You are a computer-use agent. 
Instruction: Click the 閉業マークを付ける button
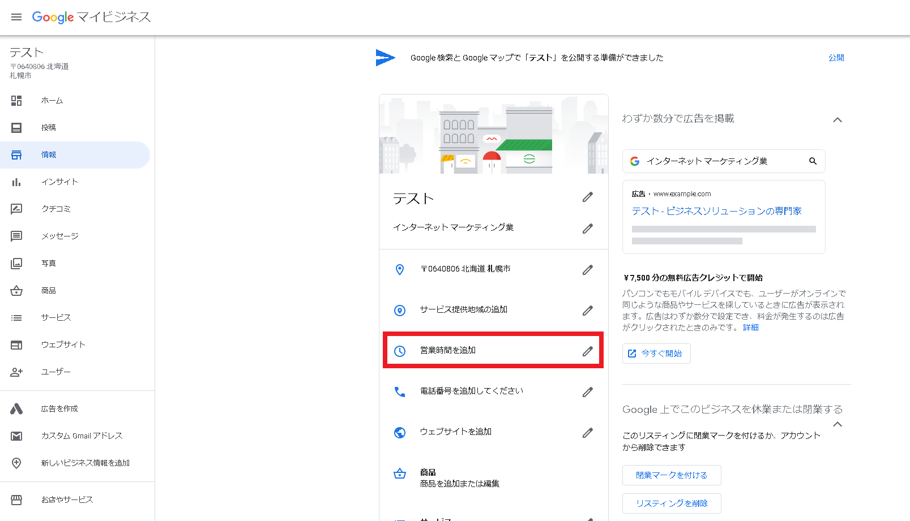[672, 475]
